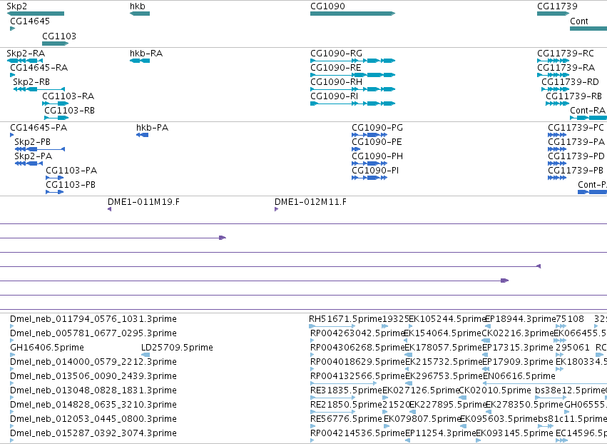This screenshot has height=444, width=607.
Task: Click protein Skp2-PB label
Action: 32,142
